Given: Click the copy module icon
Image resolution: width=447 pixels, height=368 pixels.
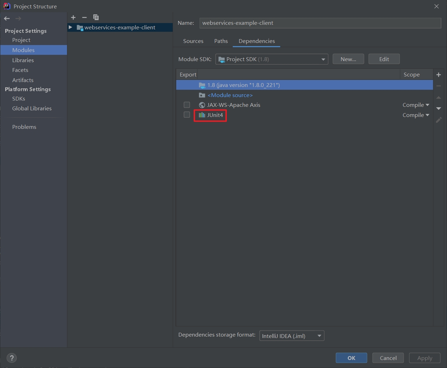Looking at the screenshot, I should pyautogui.click(x=96, y=17).
